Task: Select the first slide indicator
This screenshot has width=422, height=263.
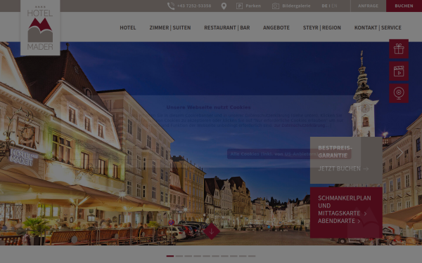Action: click(x=170, y=256)
